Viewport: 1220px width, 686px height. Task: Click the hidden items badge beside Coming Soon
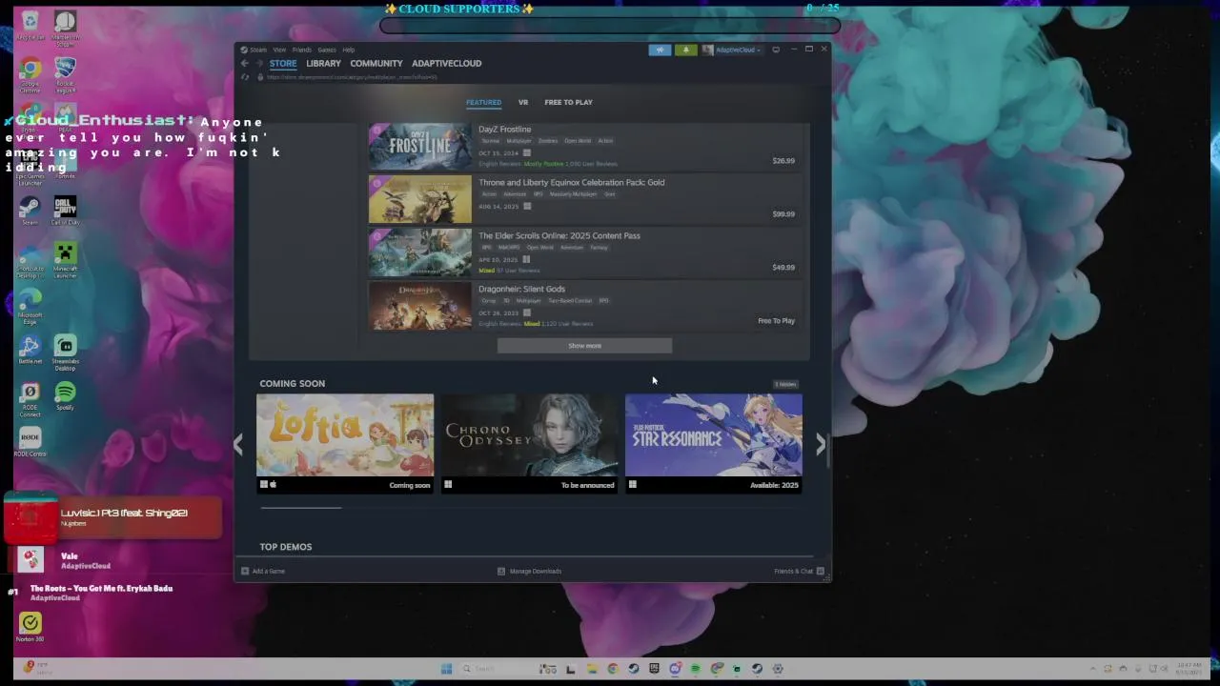pyautogui.click(x=785, y=384)
